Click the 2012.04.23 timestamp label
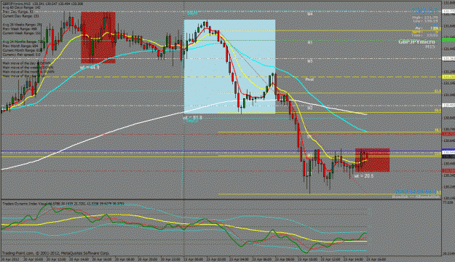This screenshot has height=262, width=455. pos(416,192)
